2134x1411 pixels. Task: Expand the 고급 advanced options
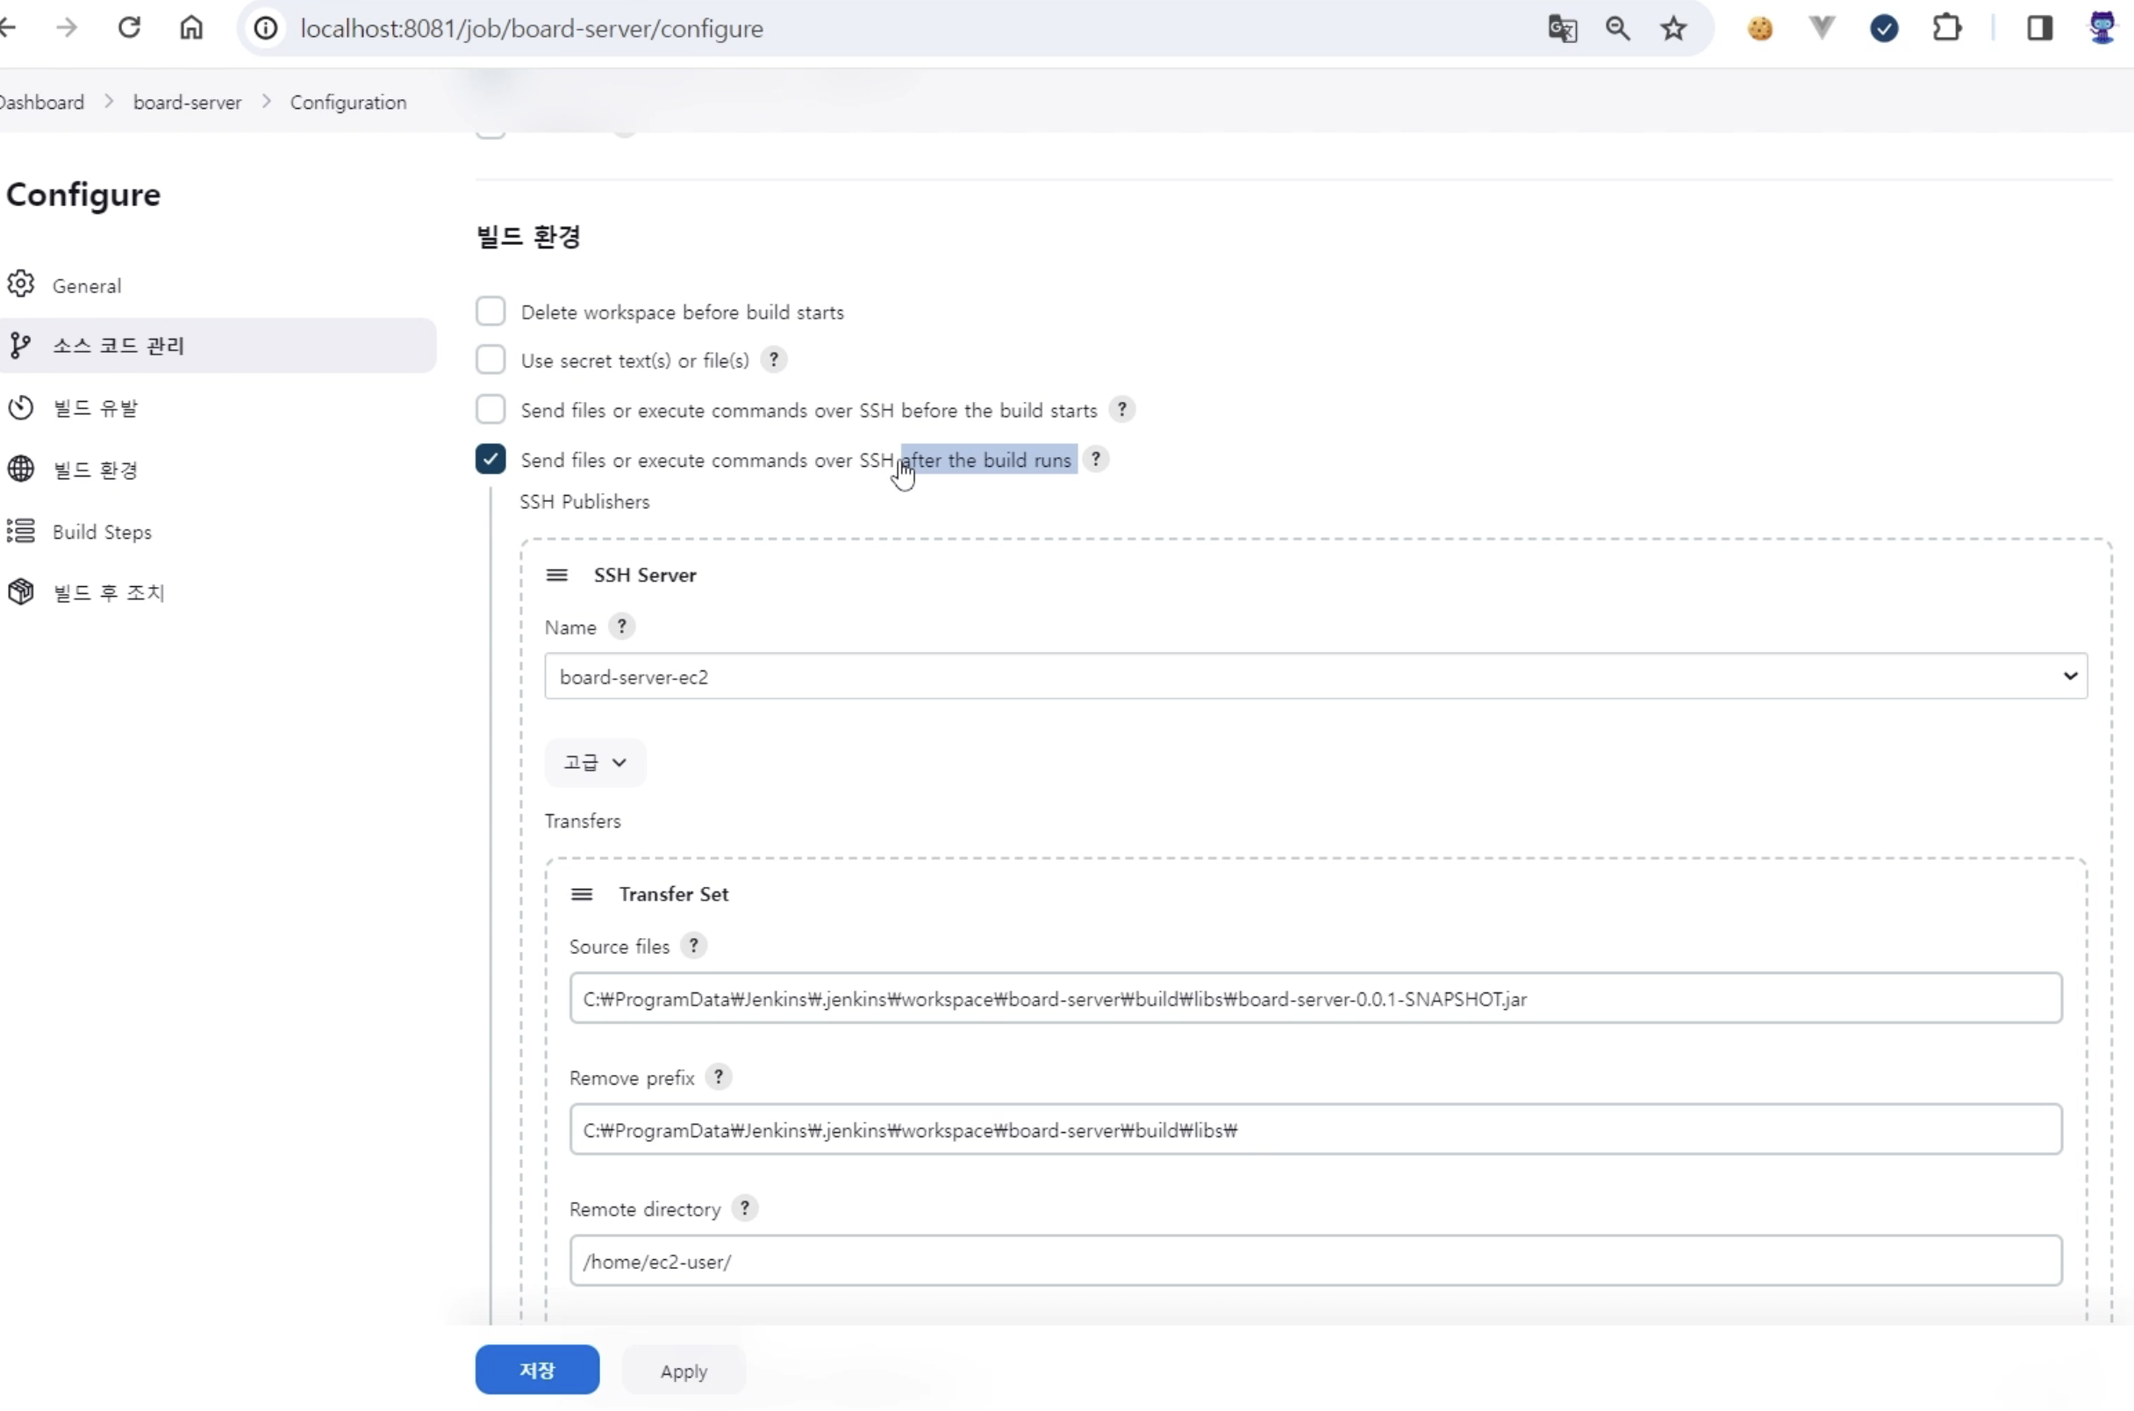[x=594, y=763]
